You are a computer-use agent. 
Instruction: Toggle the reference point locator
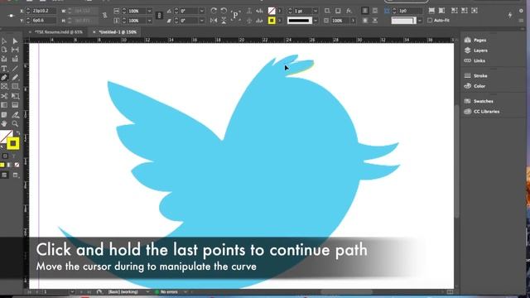(11, 16)
